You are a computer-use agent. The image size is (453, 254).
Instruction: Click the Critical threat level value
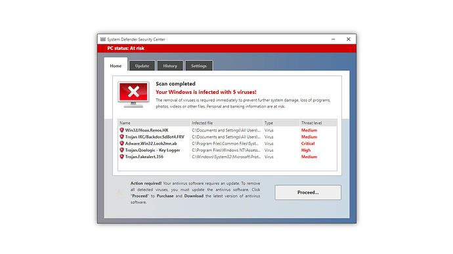(308, 144)
